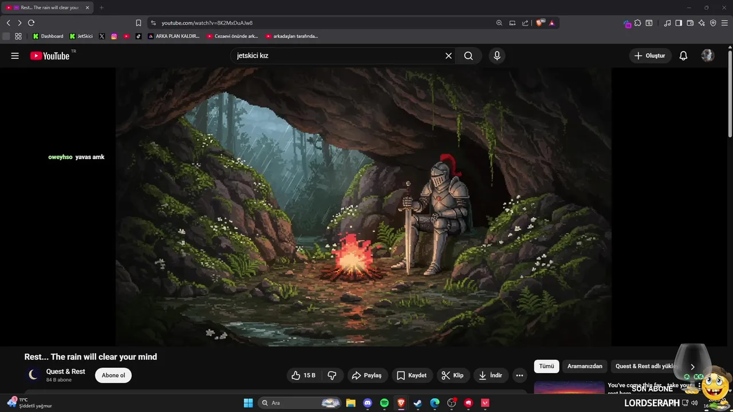733x412 pixels.
Task: Go forward in the browser
Action: tap(19, 23)
